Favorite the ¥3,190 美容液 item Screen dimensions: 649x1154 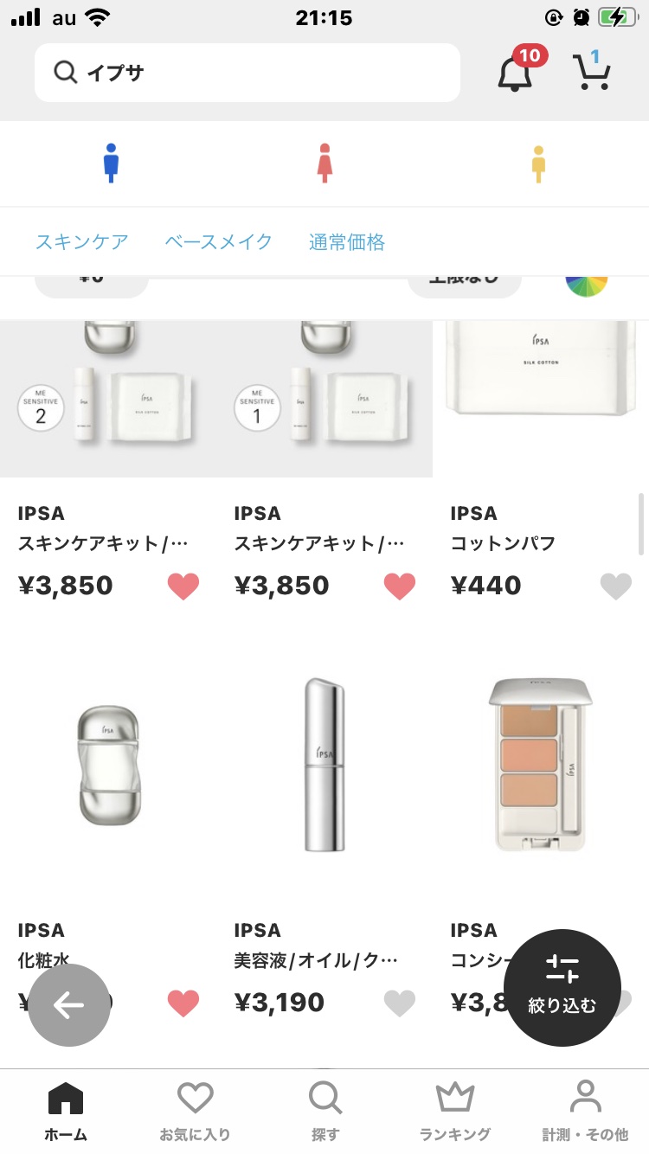point(400,1003)
